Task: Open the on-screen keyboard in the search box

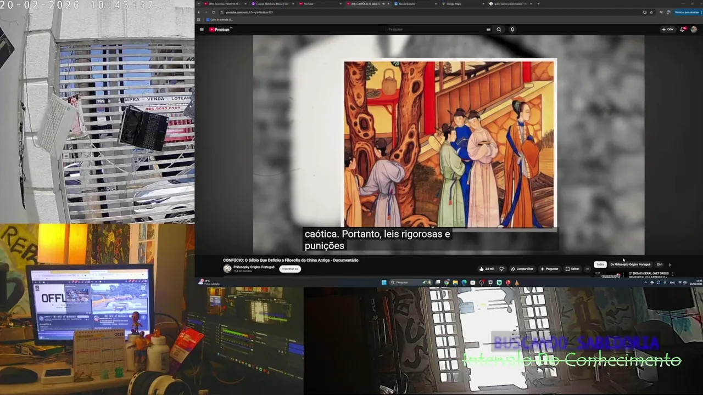Action: click(x=488, y=30)
